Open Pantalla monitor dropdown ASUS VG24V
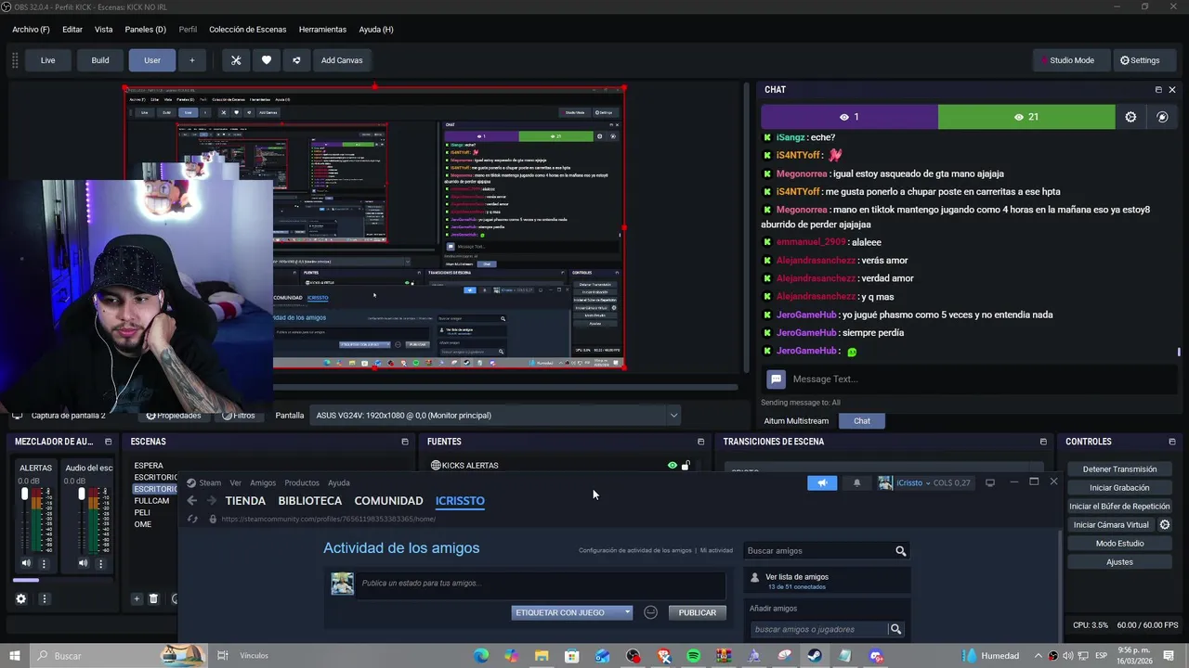This screenshot has width=1189, height=668. pos(496,416)
